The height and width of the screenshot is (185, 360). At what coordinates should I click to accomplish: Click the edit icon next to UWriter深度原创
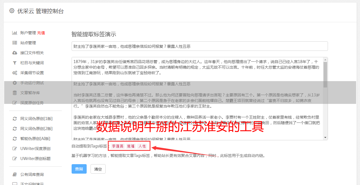click(15, 149)
